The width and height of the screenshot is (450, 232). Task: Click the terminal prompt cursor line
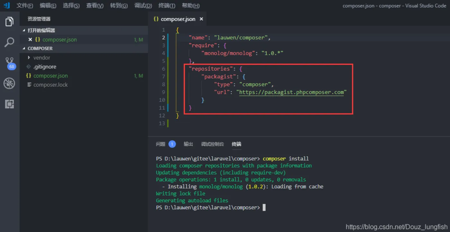211,208
